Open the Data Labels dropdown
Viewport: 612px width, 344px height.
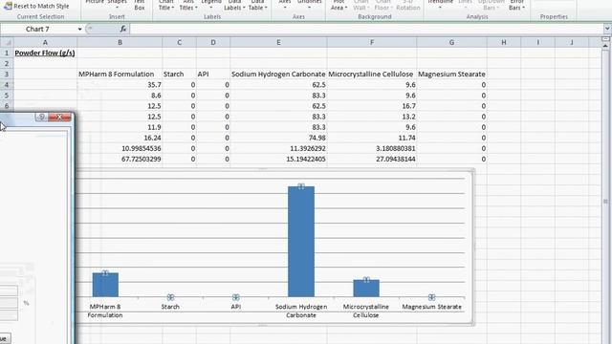point(234,5)
